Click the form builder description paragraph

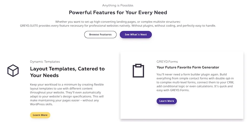pos(195,82)
